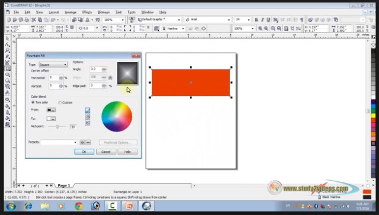Viewport: 379px width, 215px height.
Task: Open the fill Type dropdown showing Square
Action: click(53, 65)
